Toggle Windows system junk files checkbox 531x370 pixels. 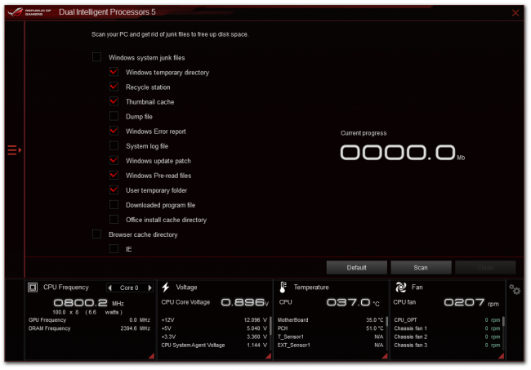[97, 57]
